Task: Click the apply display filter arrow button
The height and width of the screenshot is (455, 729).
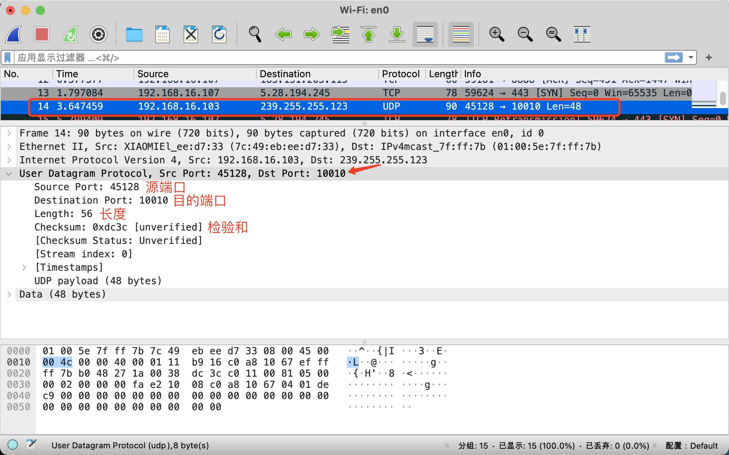Action: tap(673, 58)
